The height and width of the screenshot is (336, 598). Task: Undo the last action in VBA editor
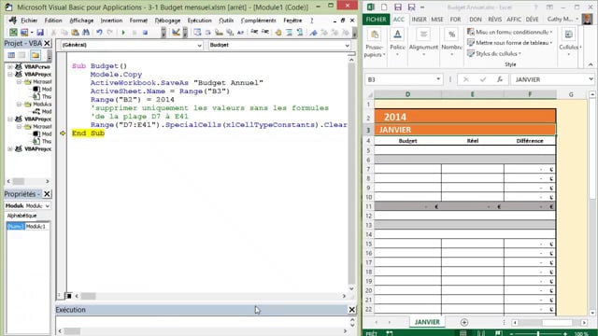click(x=99, y=33)
